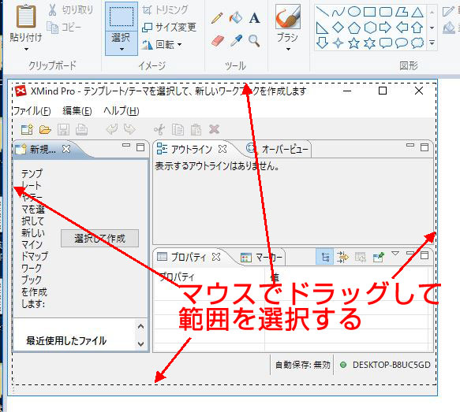Viewport: 460px width, 412px height.
Task: Close the アウトライン tab
Action: (x=223, y=149)
